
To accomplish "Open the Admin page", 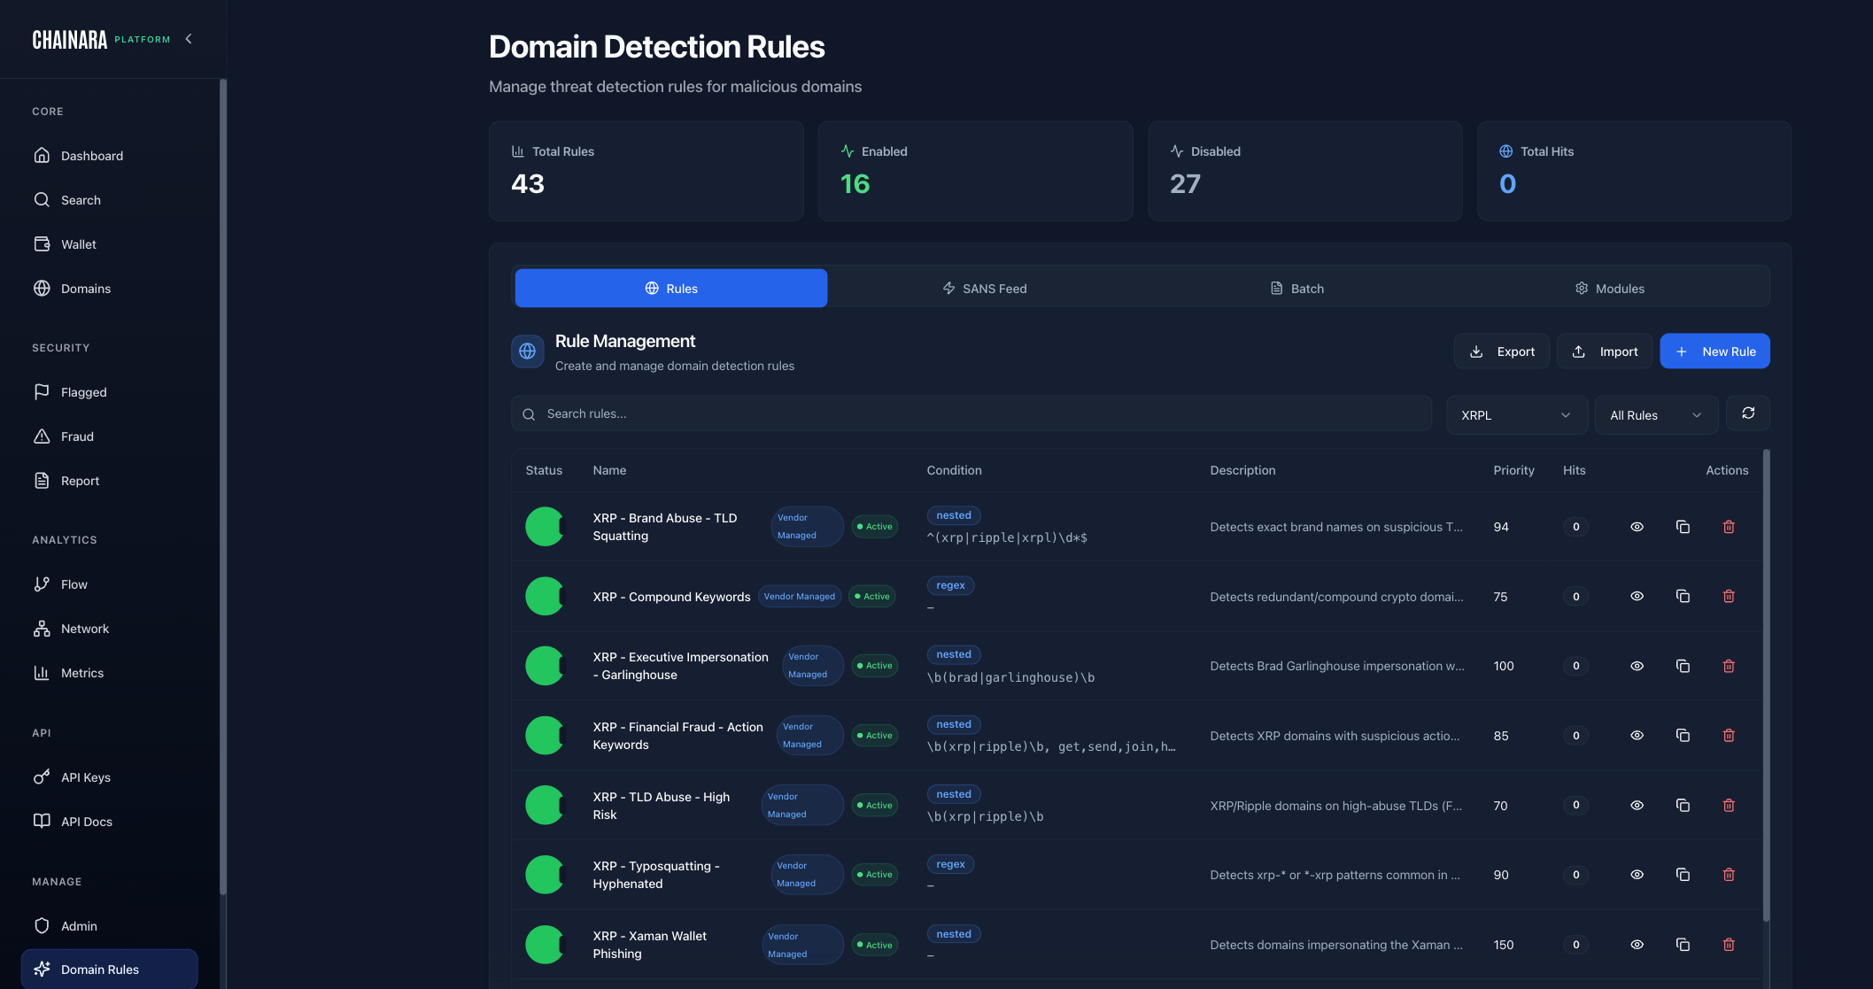I will pos(110,926).
